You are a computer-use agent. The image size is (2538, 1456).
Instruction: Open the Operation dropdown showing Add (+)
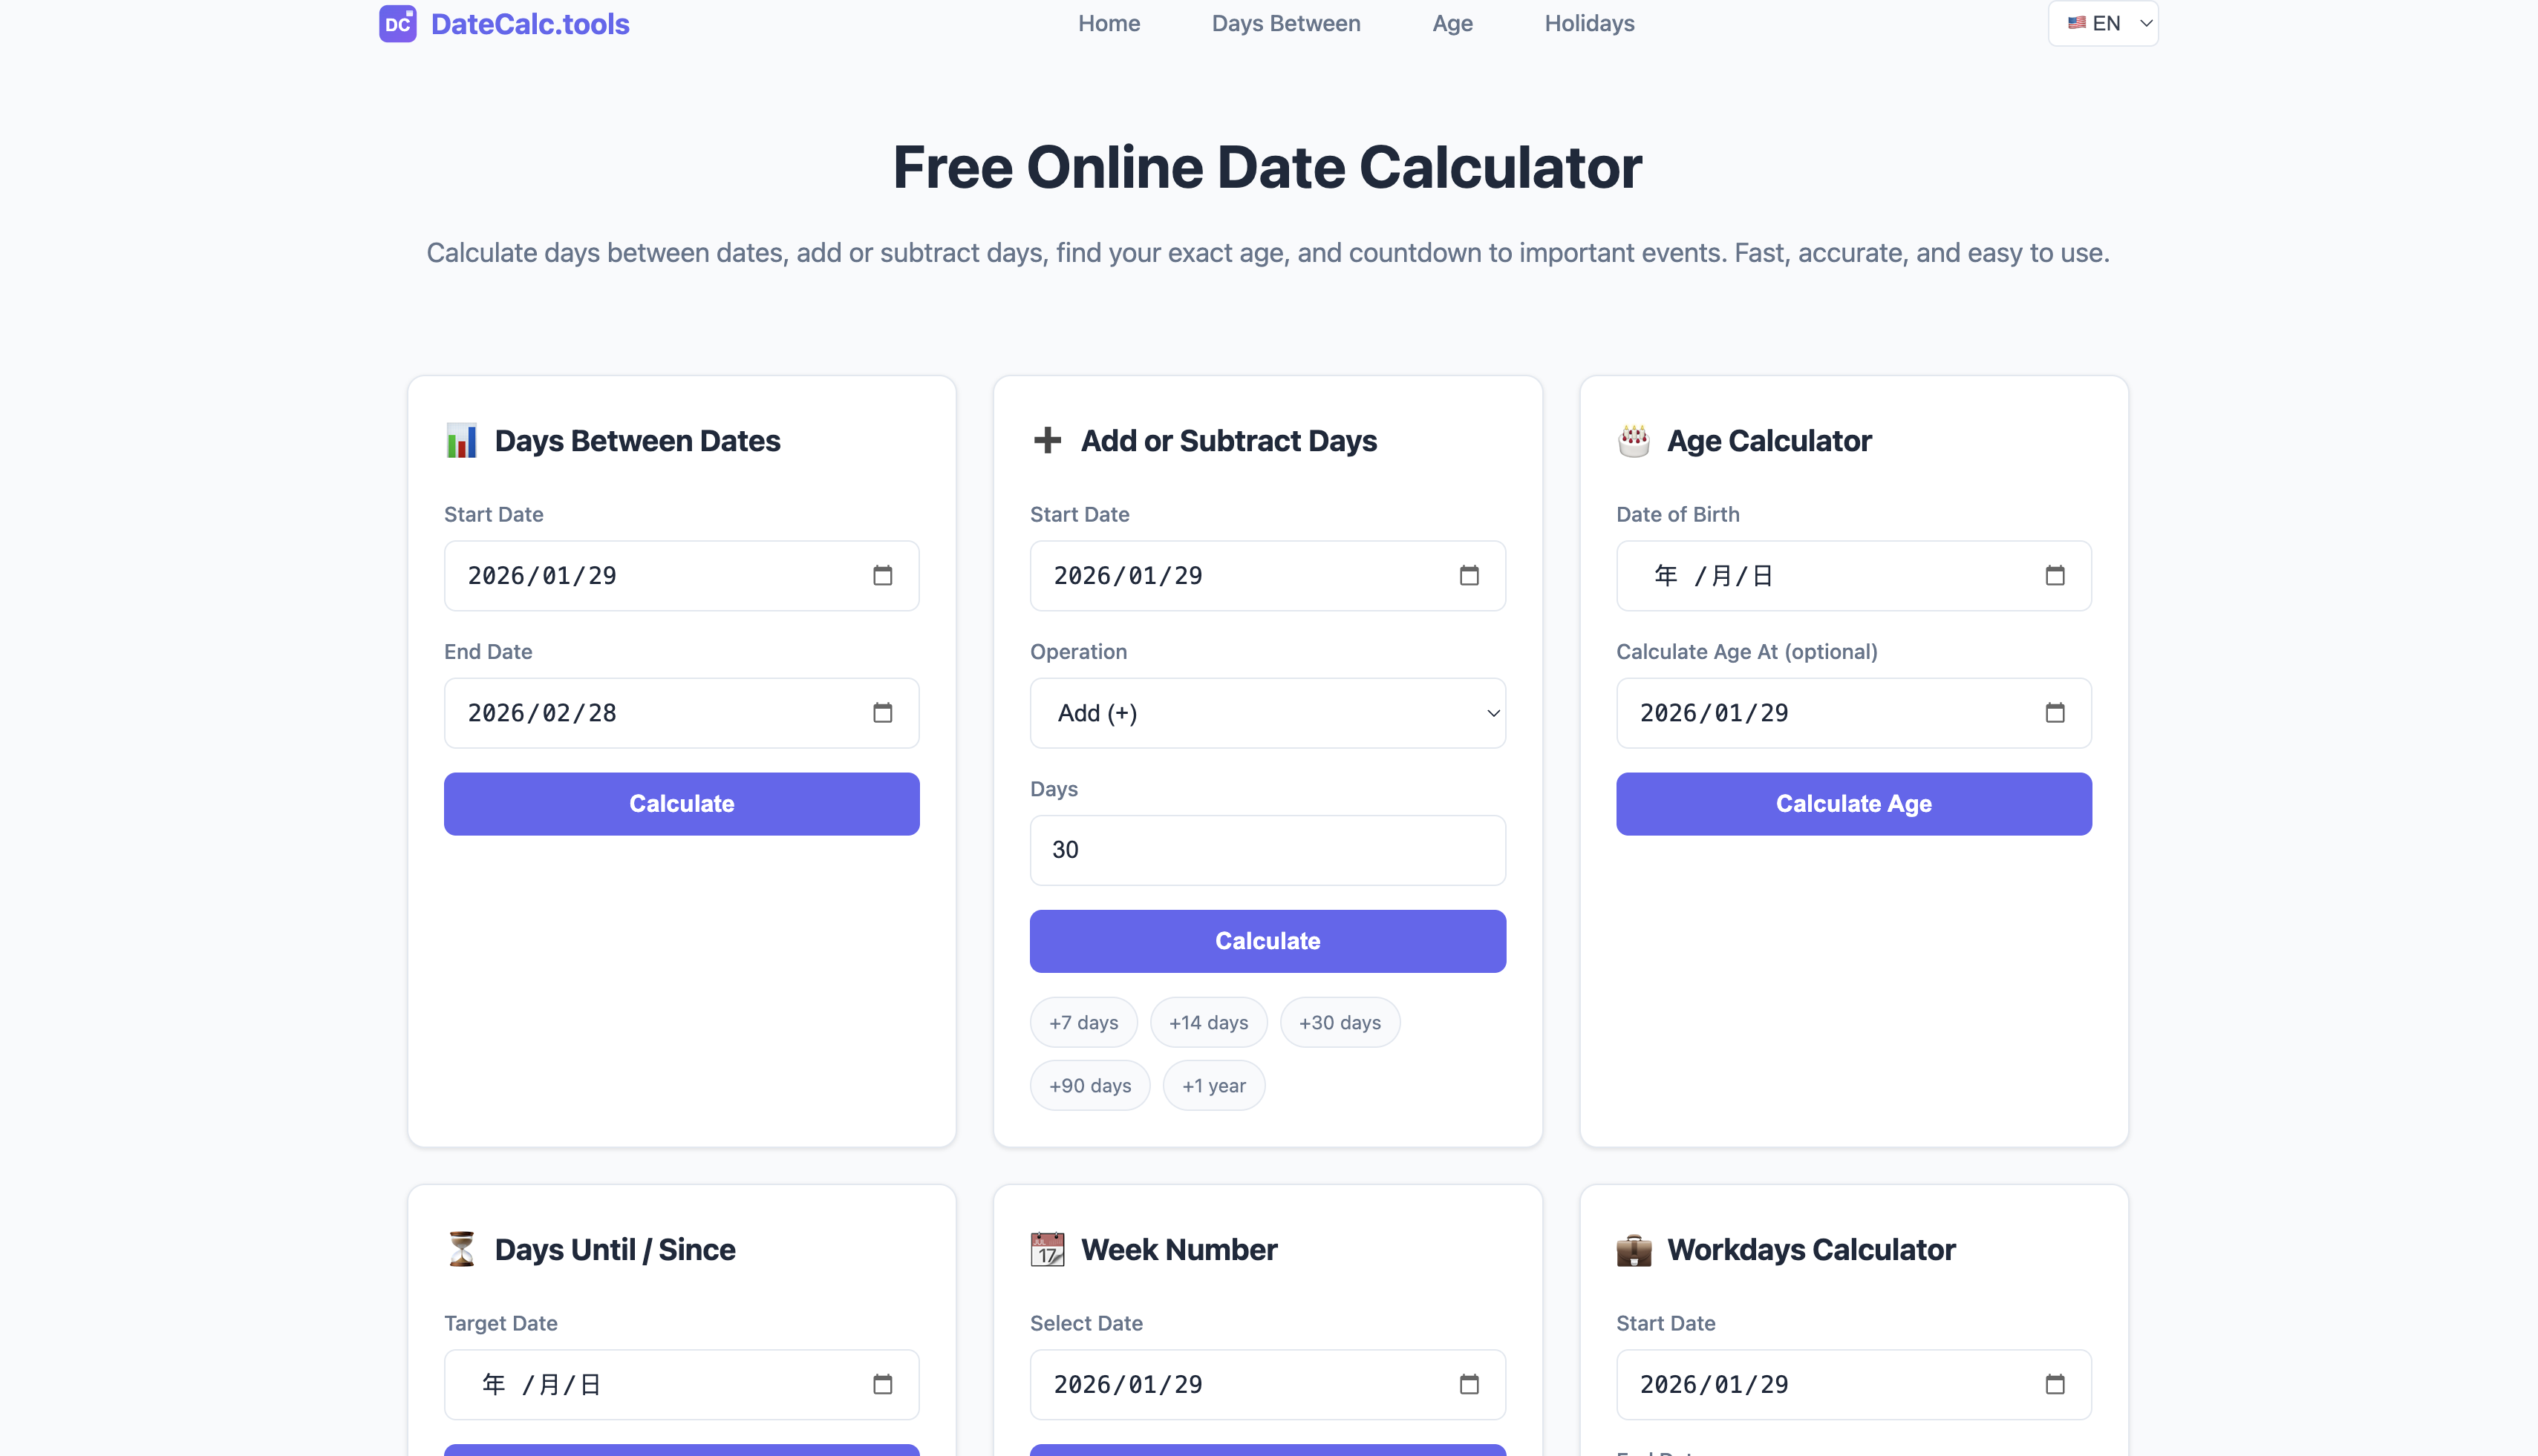1267,712
